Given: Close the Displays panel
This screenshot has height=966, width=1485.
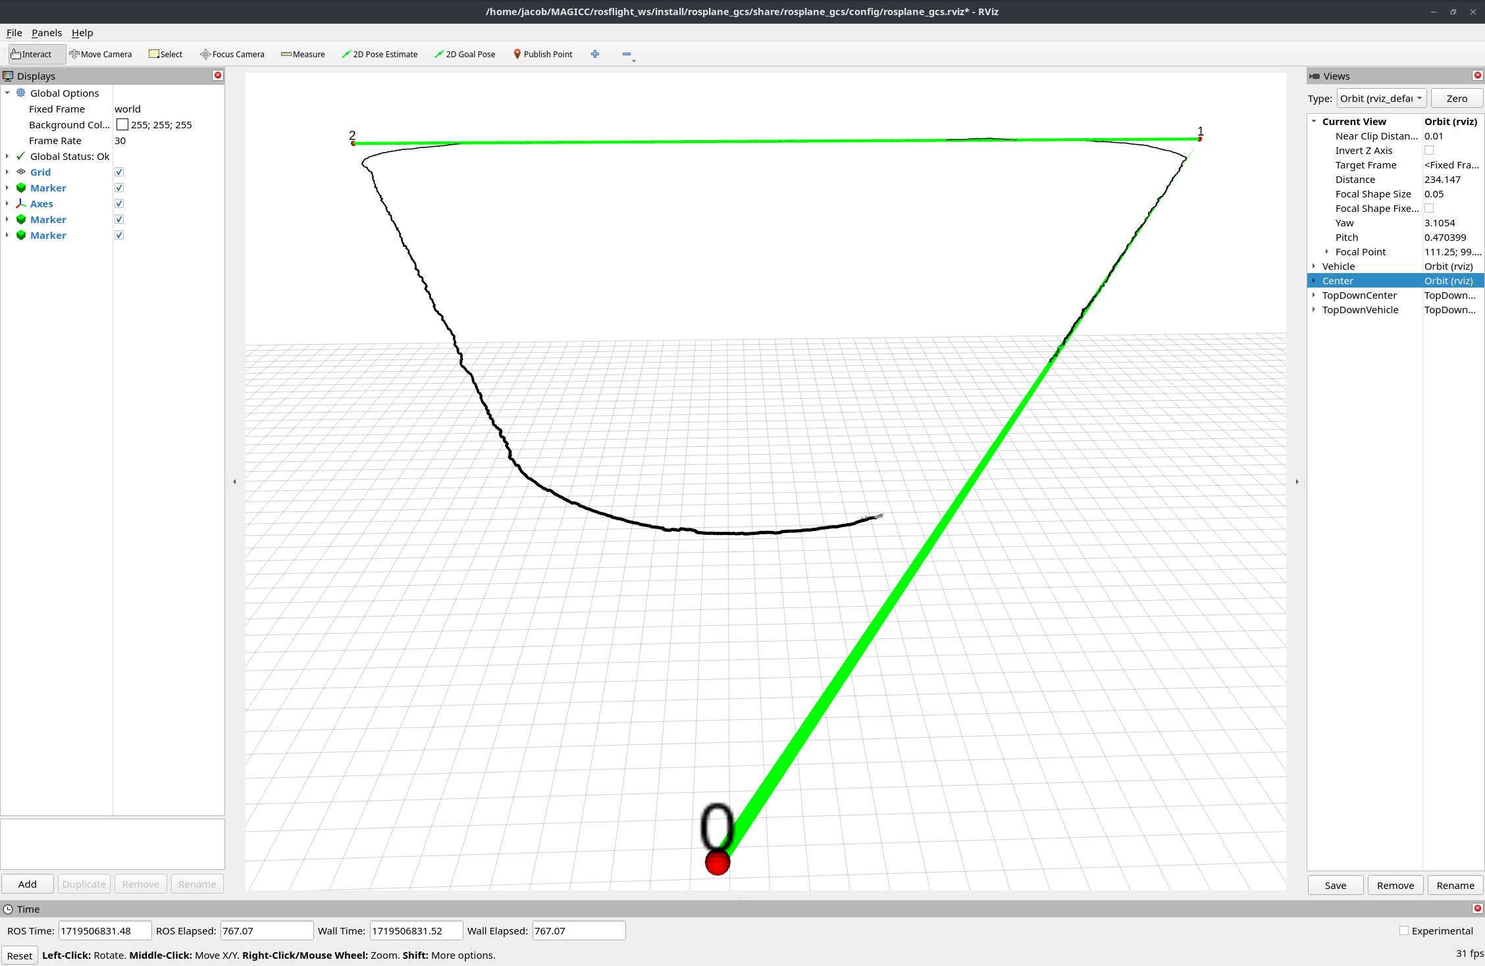Looking at the screenshot, I should 218,76.
